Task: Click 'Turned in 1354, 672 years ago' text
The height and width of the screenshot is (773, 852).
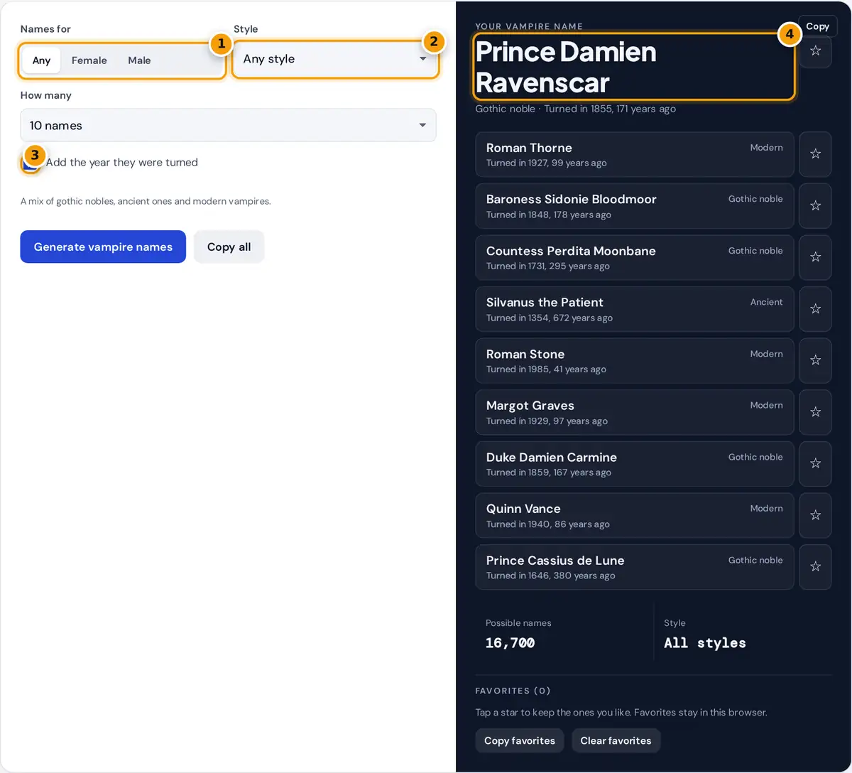Action: point(549,318)
